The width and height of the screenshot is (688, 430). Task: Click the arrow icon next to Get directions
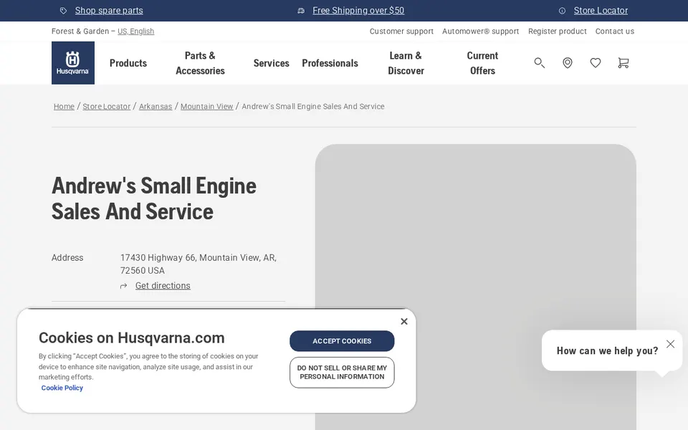124,286
